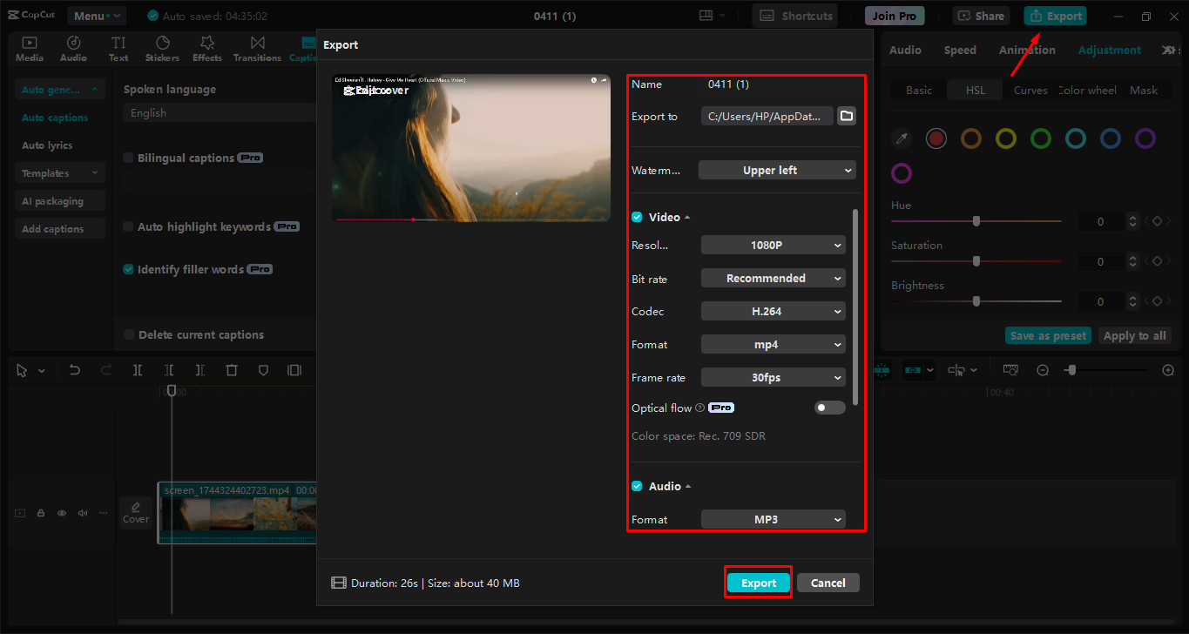1189x634 pixels.
Task: Click Export to render the video
Action: [757, 582]
